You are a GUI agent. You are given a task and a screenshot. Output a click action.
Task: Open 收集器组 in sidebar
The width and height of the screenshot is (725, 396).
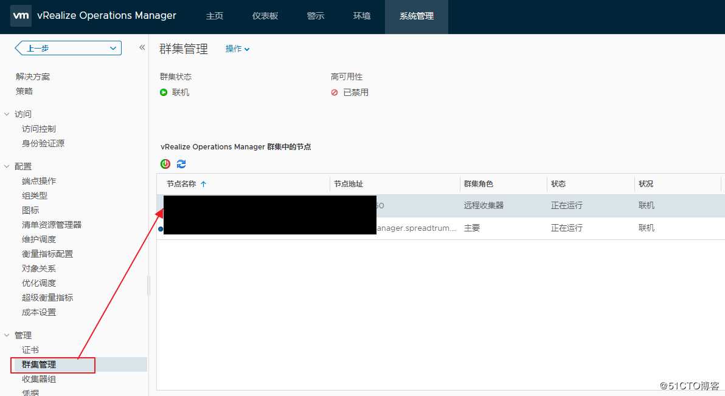pyautogui.click(x=39, y=379)
